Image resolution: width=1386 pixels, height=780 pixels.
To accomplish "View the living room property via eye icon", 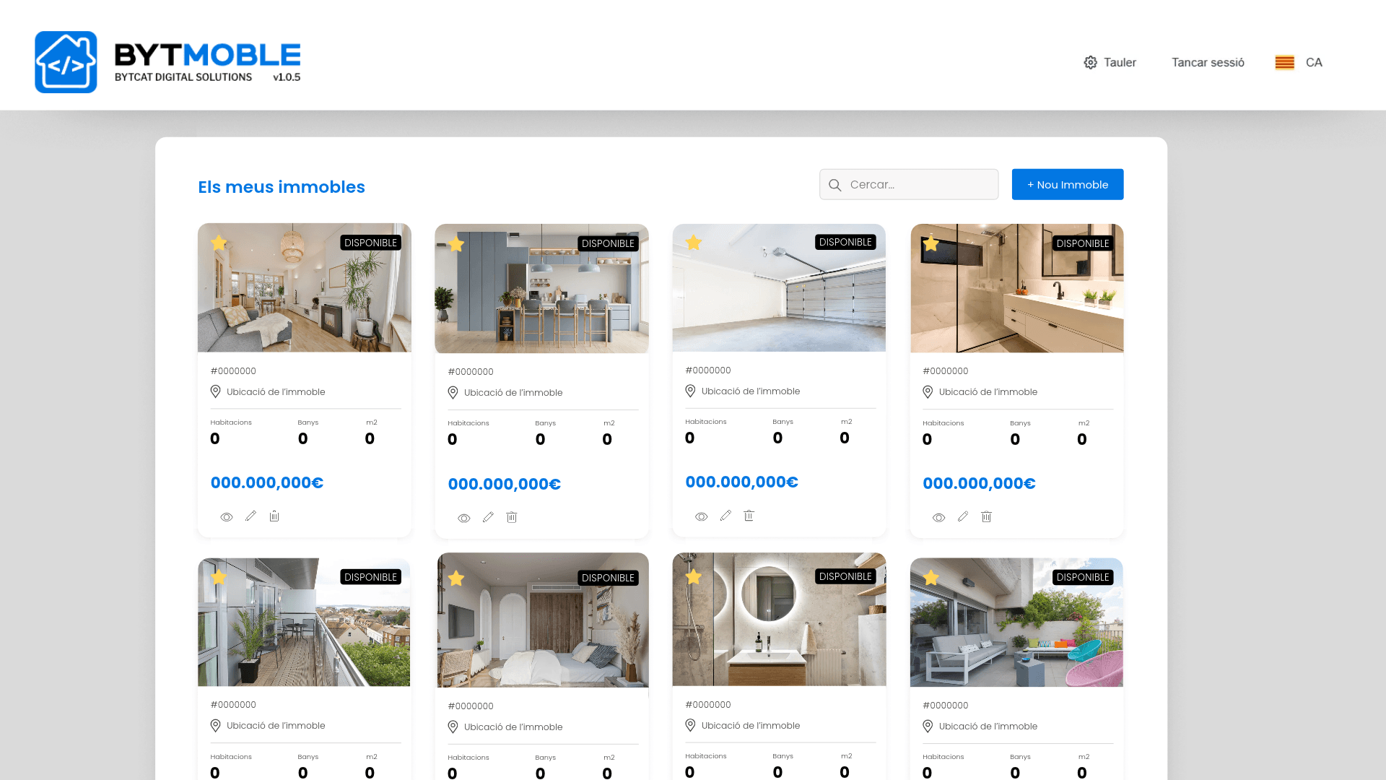I will coord(227,517).
